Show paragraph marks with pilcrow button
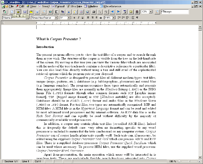This screenshot has height=164, width=203. [137, 18]
